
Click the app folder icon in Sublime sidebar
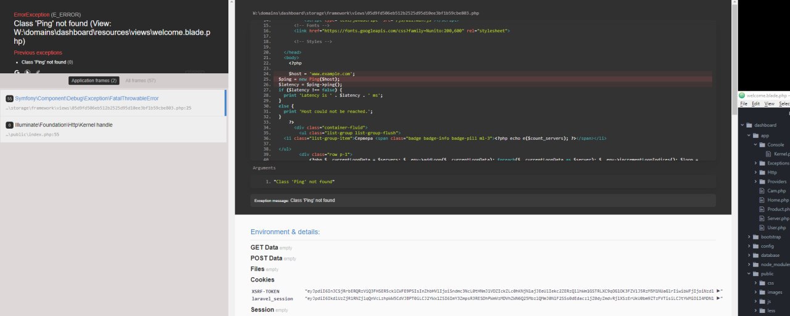point(757,135)
